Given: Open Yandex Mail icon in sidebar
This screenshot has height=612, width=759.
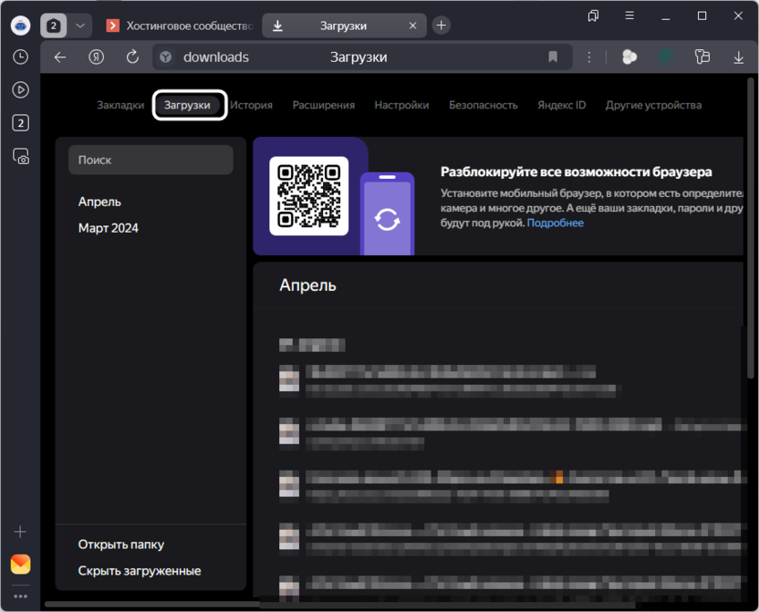Looking at the screenshot, I should pos(20,565).
